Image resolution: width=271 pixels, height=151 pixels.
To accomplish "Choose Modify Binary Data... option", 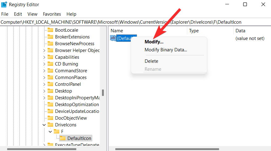I will click(166, 50).
